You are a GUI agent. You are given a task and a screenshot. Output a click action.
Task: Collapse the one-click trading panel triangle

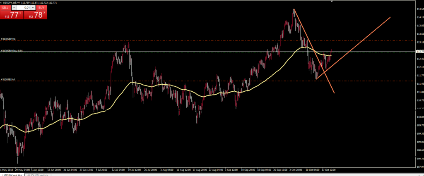[x=1, y=2]
